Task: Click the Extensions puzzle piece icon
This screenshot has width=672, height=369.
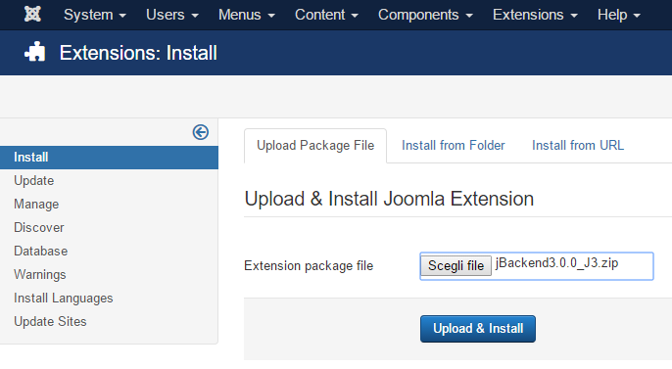Action: click(x=35, y=52)
